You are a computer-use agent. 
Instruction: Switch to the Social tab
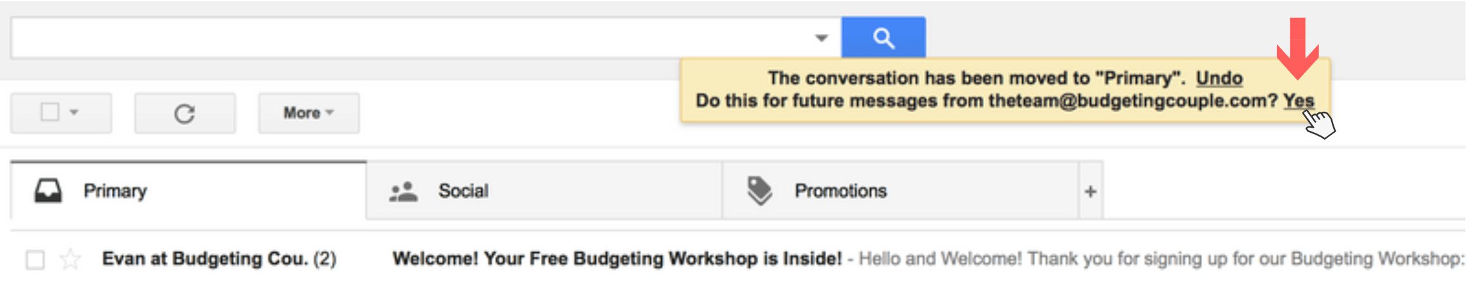pyautogui.click(x=463, y=191)
